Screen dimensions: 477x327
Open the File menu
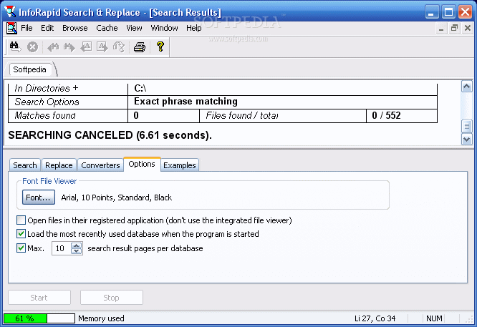(26, 28)
